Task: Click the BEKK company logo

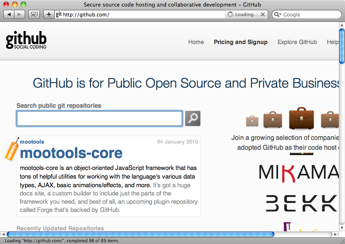Action: pos(302,203)
